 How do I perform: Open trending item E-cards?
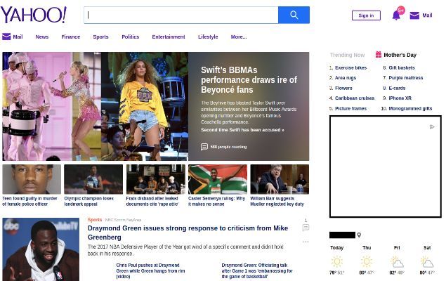pos(397,89)
